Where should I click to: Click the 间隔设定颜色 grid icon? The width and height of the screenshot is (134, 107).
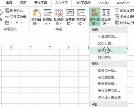click(117, 10)
